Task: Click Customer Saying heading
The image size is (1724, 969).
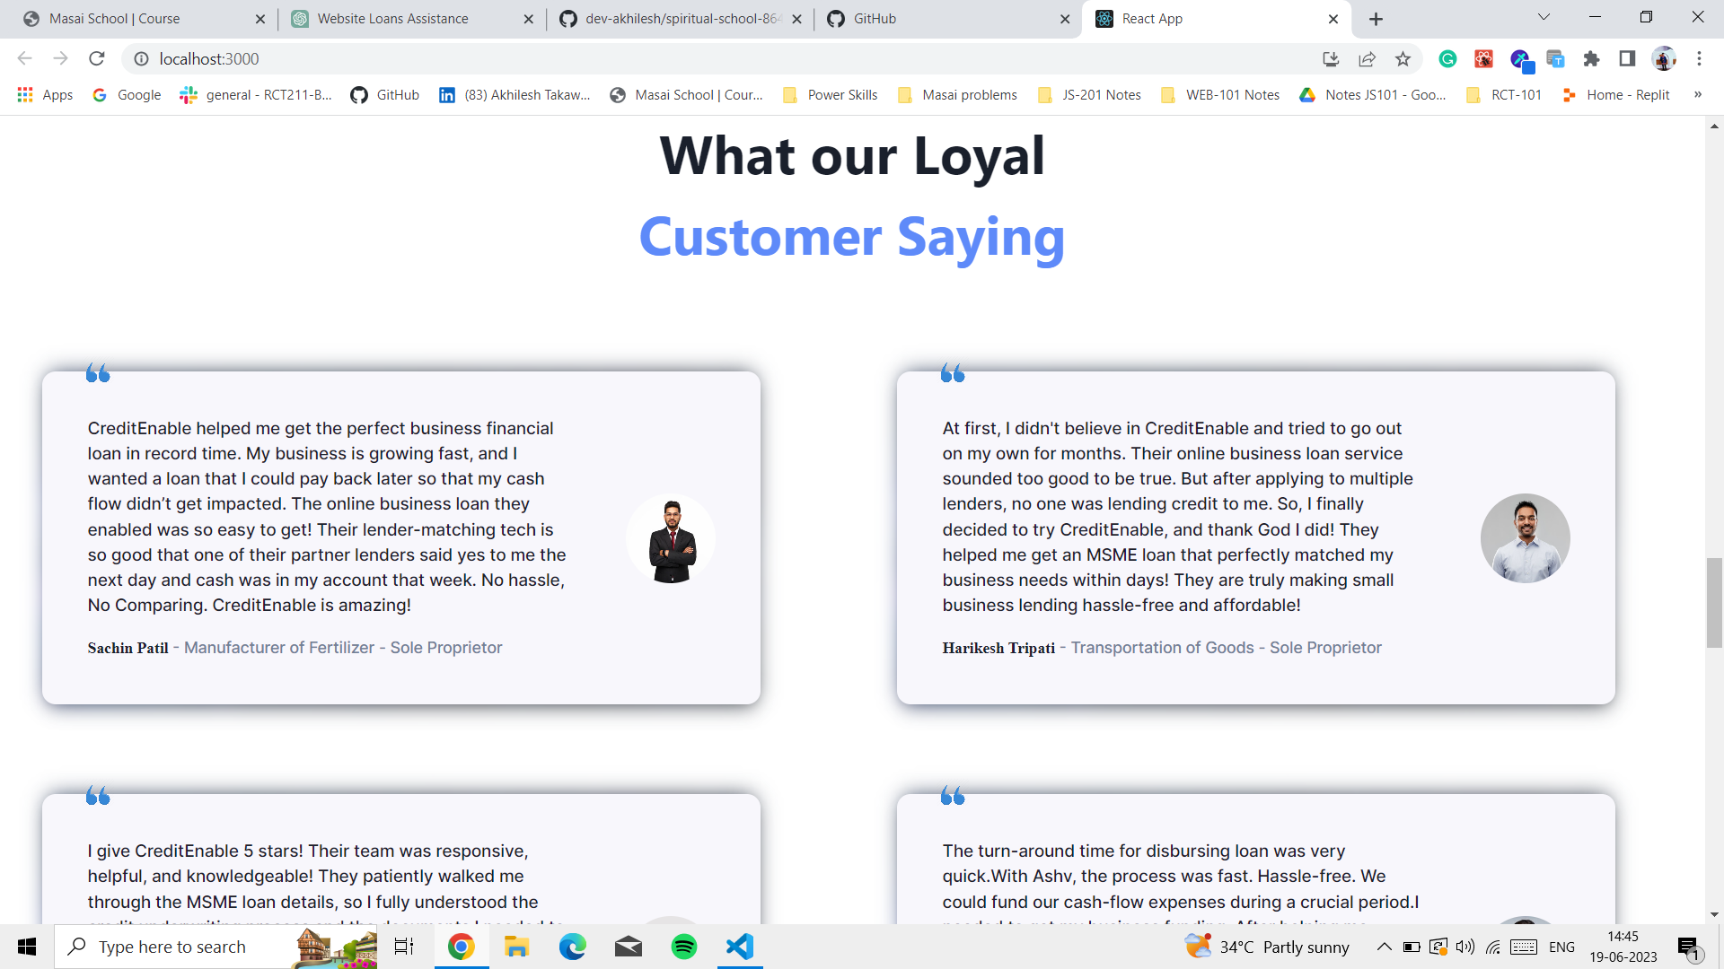Action: coord(851,237)
